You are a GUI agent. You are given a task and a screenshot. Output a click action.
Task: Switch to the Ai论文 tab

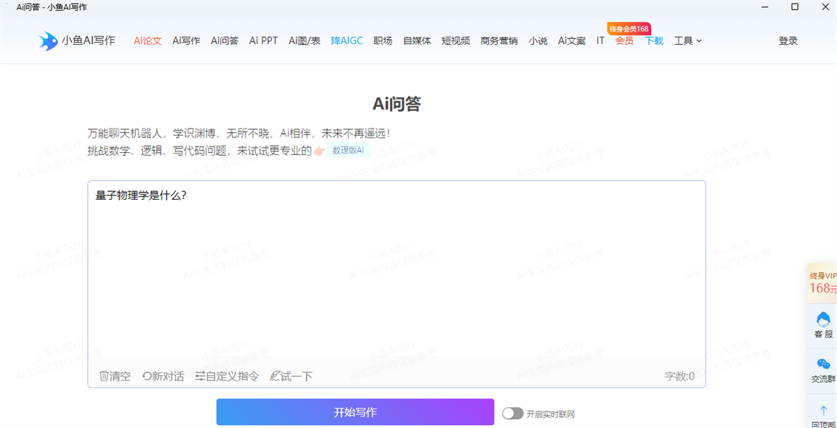pos(147,40)
